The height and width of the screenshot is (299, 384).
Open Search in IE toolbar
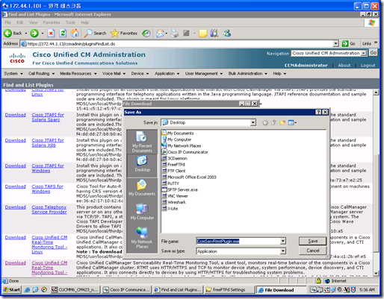pyautogui.click(x=95, y=33)
